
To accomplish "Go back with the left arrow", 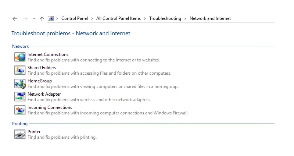I will [15, 19].
